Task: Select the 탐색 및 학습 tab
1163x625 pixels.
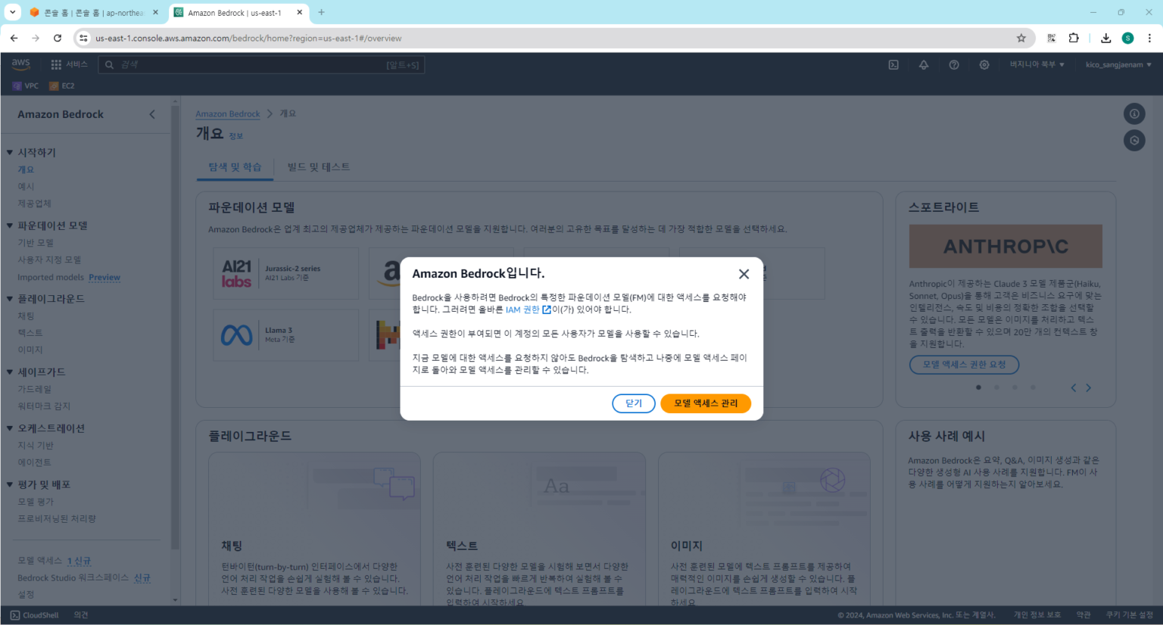Action: click(235, 167)
